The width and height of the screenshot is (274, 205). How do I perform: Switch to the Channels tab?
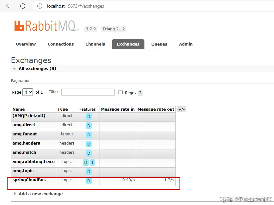95,44
